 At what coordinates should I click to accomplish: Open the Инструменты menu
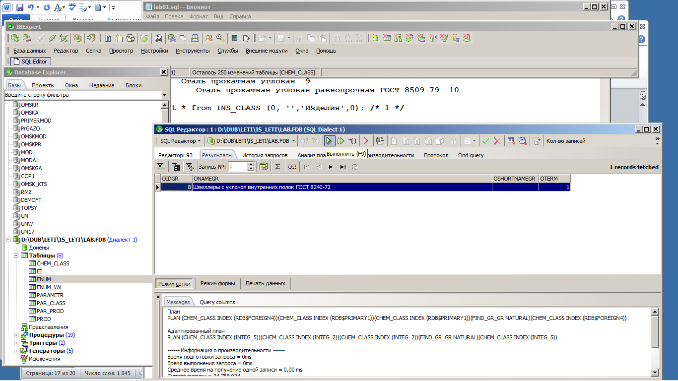(193, 51)
